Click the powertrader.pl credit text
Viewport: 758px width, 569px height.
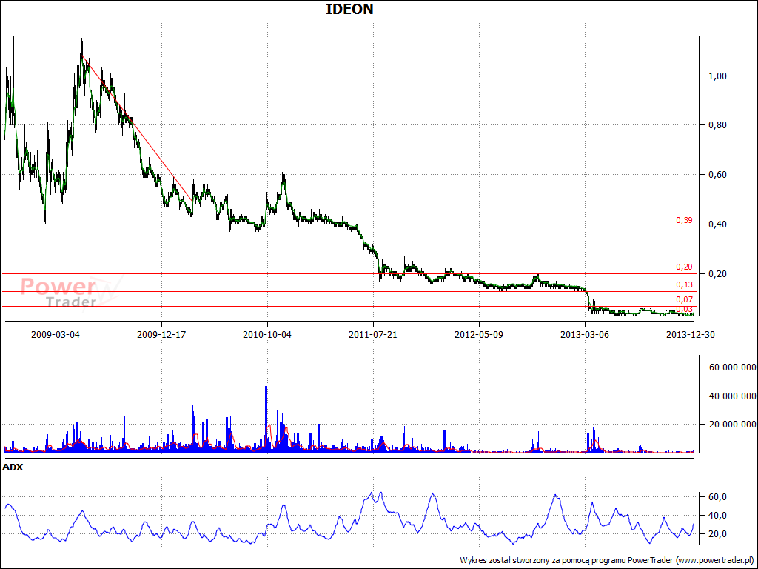[607, 560]
